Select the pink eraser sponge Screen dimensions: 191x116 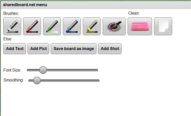pos(140,26)
